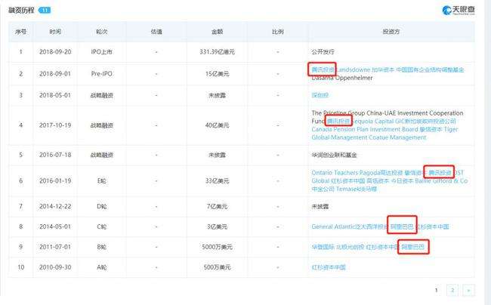Click the 估值 column header
Viewport: 491px width, 305px height.
point(156,32)
